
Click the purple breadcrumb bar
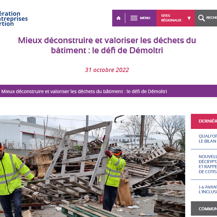(x=108, y=91)
